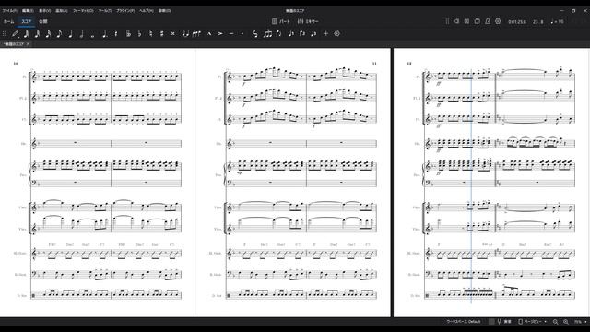The image size is (590, 332).
Task: Add a slur to selected notes
Action: point(196,34)
